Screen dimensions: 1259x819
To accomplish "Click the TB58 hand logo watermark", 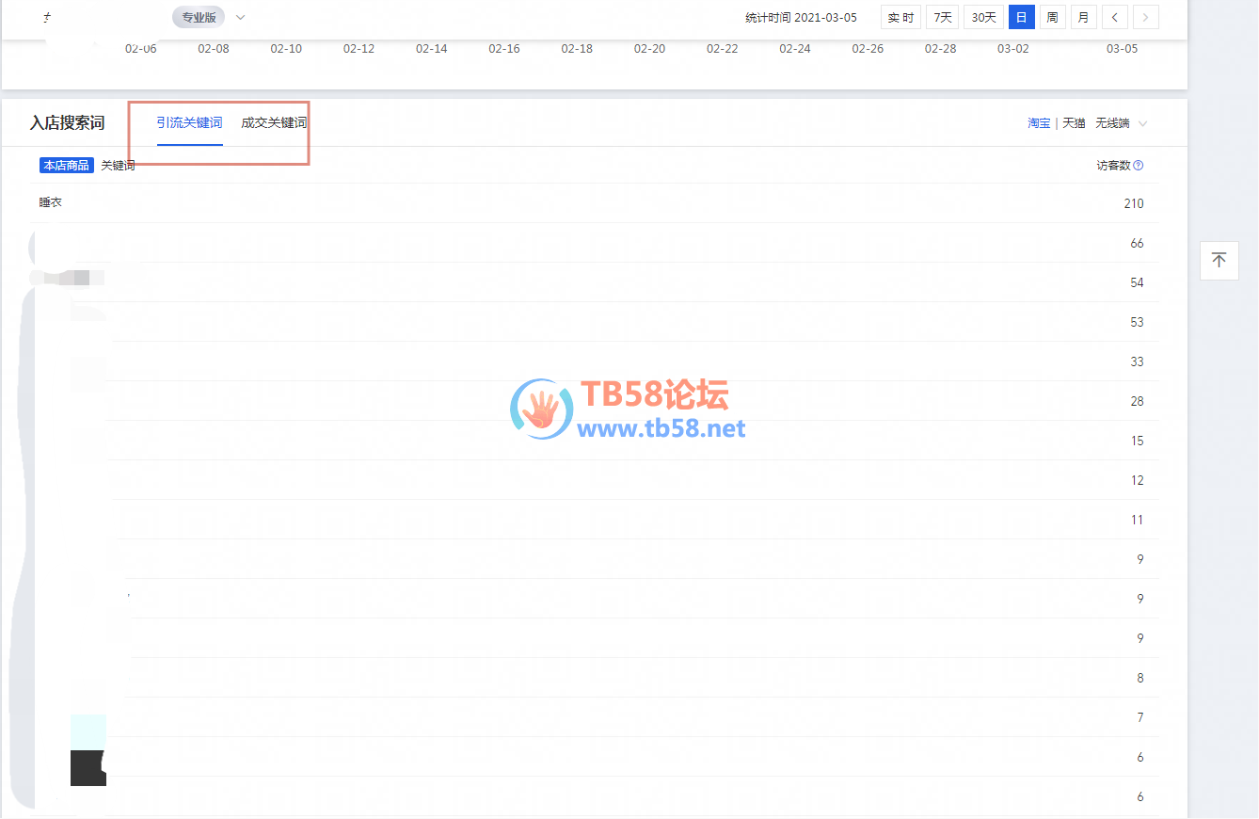I will pos(540,410).
